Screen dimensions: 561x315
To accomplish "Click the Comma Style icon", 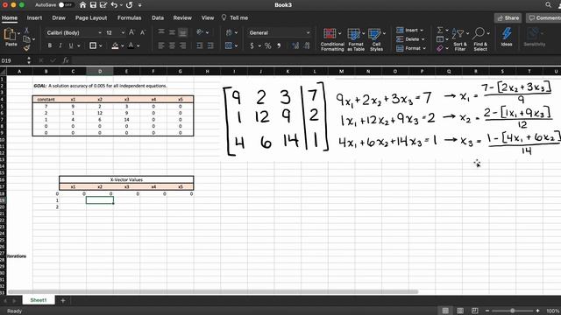I will tap(279, 45).
